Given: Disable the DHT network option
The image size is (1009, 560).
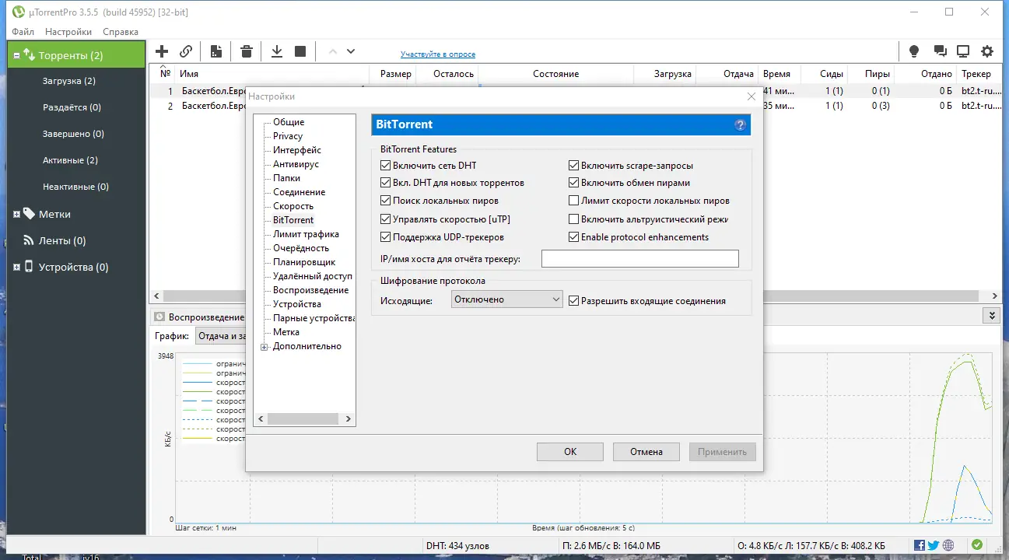Looking at the screenshot, I should click(386, 165).
